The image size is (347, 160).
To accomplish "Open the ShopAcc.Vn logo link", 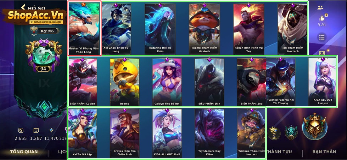I will pyautogui.click(x=34, y=16).
